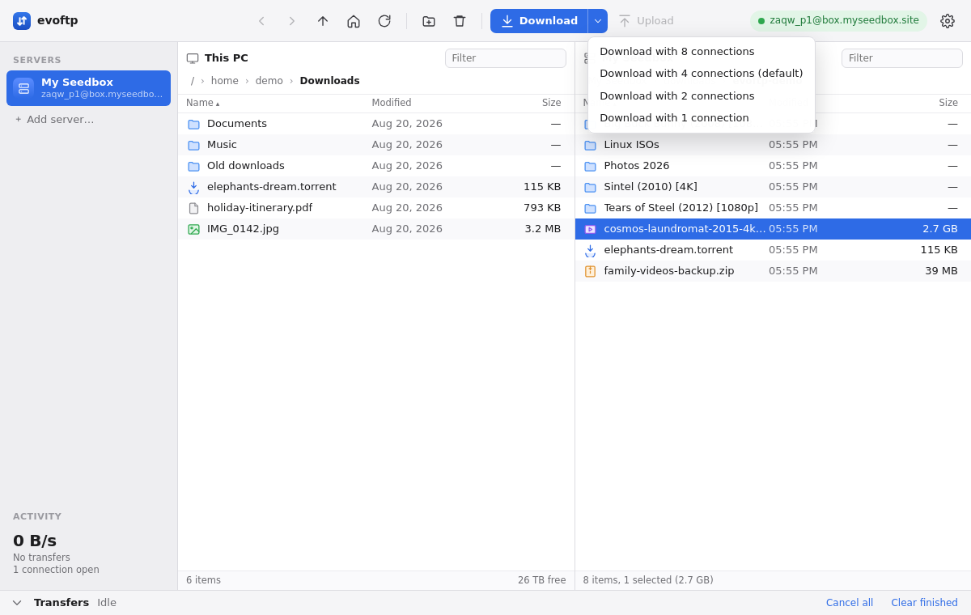Screen dimensions: 971x615
Task: Click the Photos 2026 folder icon
Action: [590, 166]
